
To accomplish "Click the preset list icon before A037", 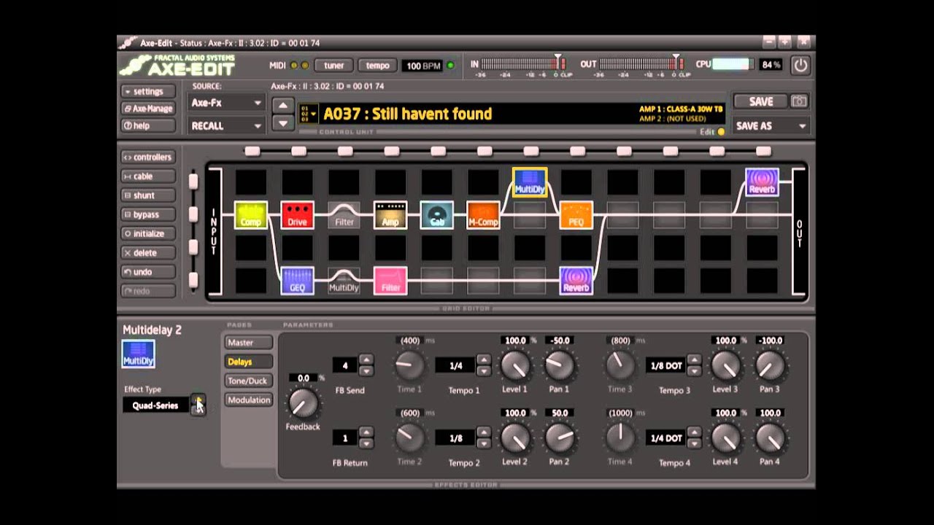I will [x=308, y=114].
